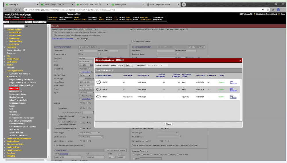287x163 pixels.
Task: Open Subject property occupancy type dropdown
Action: click(x=88, y=29)
